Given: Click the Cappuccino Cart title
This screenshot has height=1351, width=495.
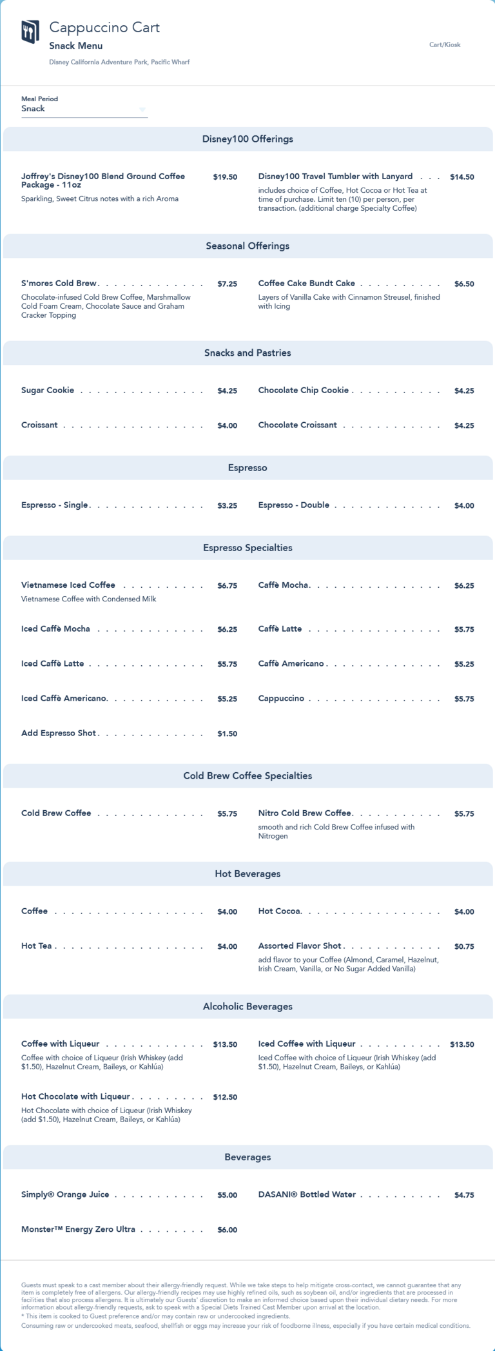Looking at the screenshot, I should (x=104, y=27).
